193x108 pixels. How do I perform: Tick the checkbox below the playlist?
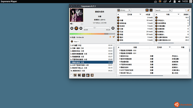coord(71,75)
